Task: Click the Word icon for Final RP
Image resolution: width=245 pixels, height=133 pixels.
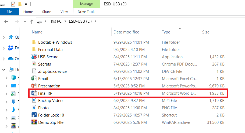Action: 34,93
